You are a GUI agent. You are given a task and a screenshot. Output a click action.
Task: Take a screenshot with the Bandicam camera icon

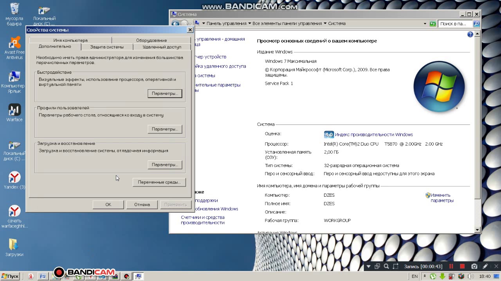pos(474,266)
